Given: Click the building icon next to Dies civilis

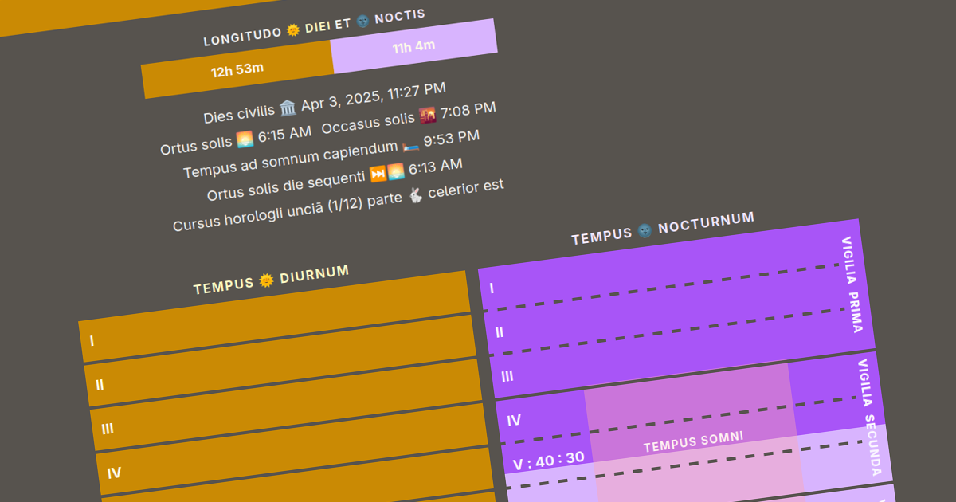Looking at the screenshot, I should [x=288, y=109].
